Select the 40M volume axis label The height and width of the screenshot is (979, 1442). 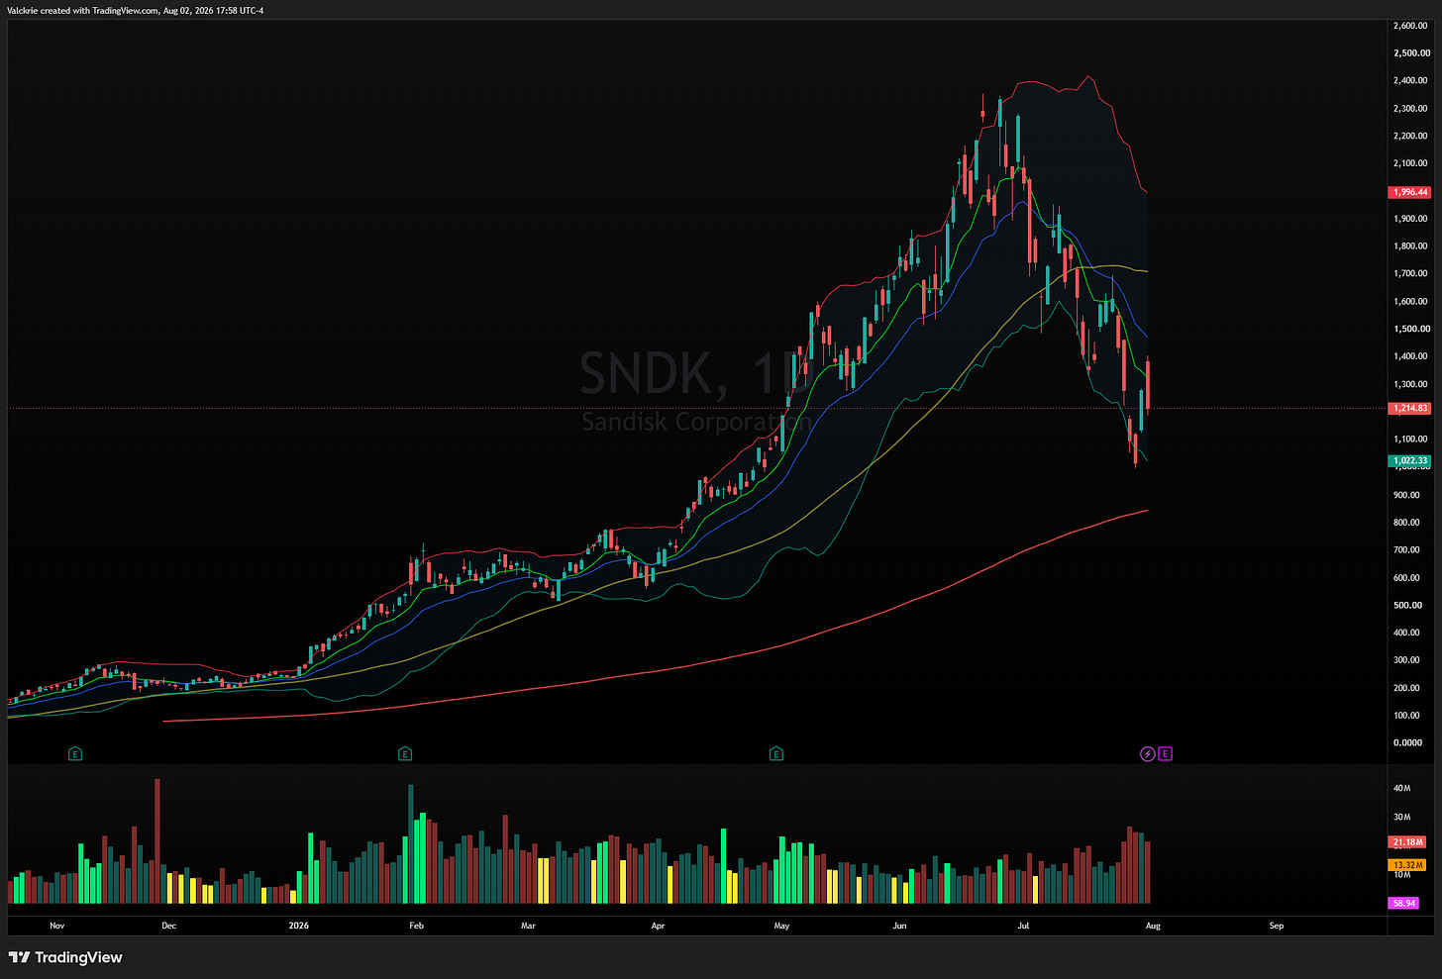pos(1402,789)
